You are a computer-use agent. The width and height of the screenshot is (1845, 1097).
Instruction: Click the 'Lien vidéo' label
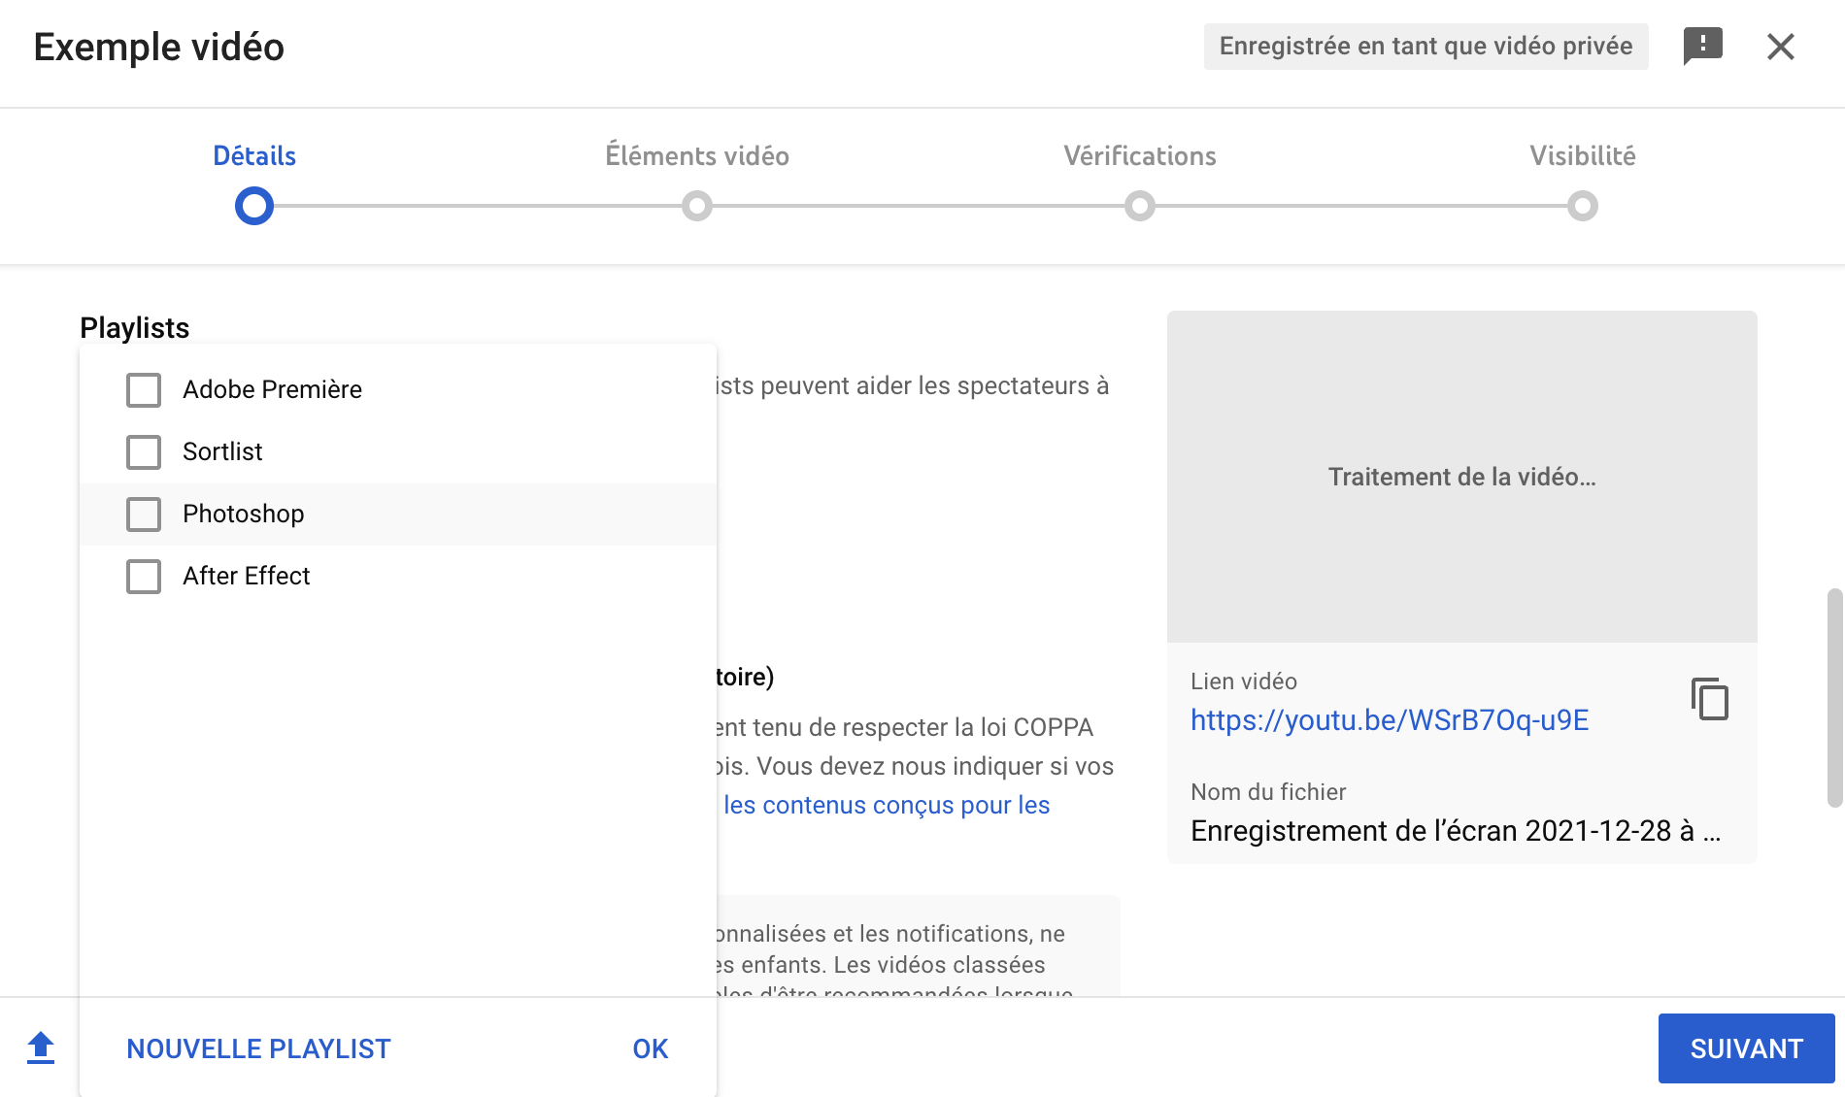tap(1244, 681)
